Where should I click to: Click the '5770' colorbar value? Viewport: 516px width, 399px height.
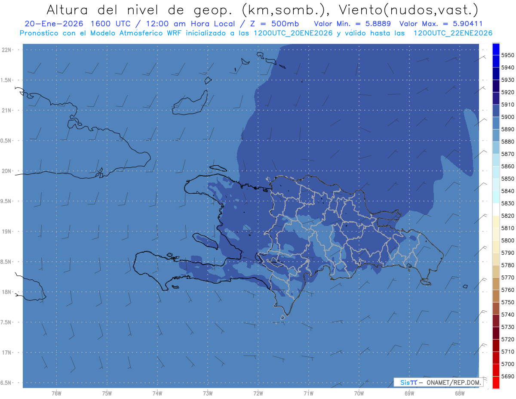pyautogui.click(x=508, y=278)
